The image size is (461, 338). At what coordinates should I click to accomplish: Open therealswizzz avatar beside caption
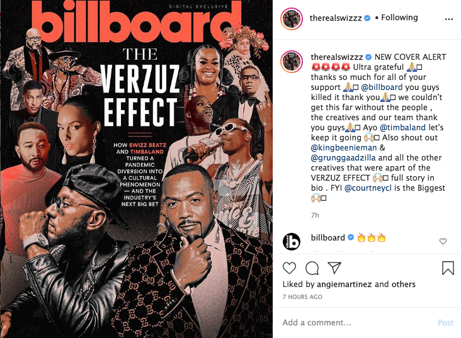pyautogui.click(x=292, y=62)
